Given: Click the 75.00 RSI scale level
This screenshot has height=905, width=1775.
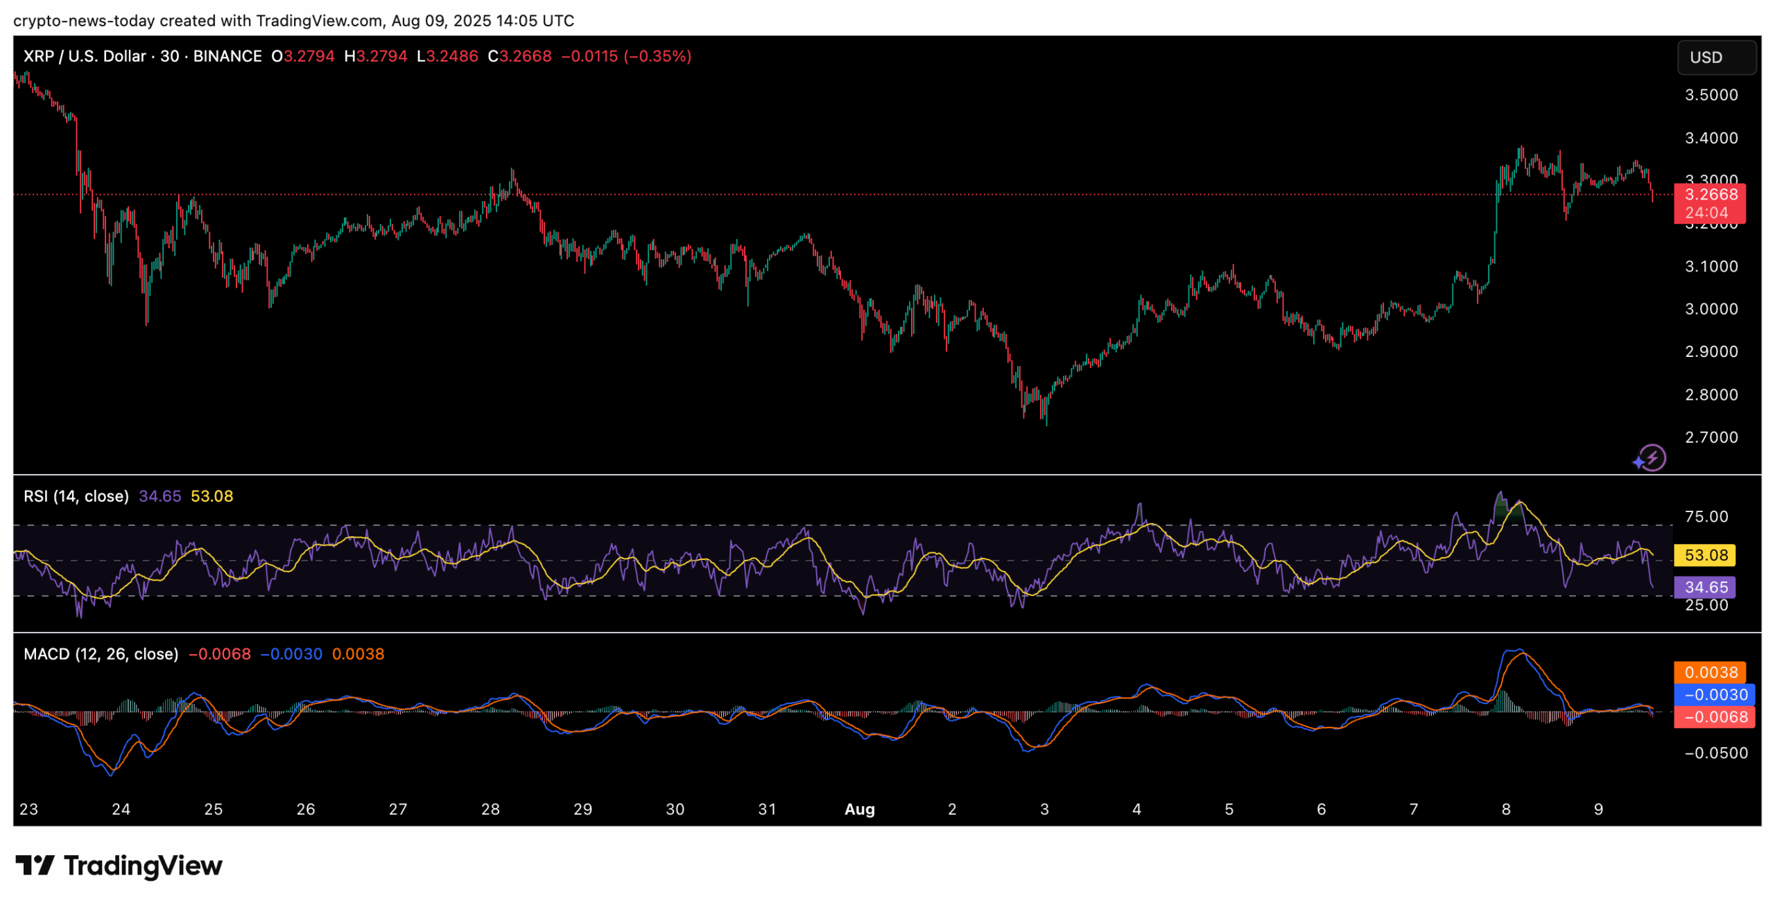Looking at the screenshot, I should tap(1706, 517).
